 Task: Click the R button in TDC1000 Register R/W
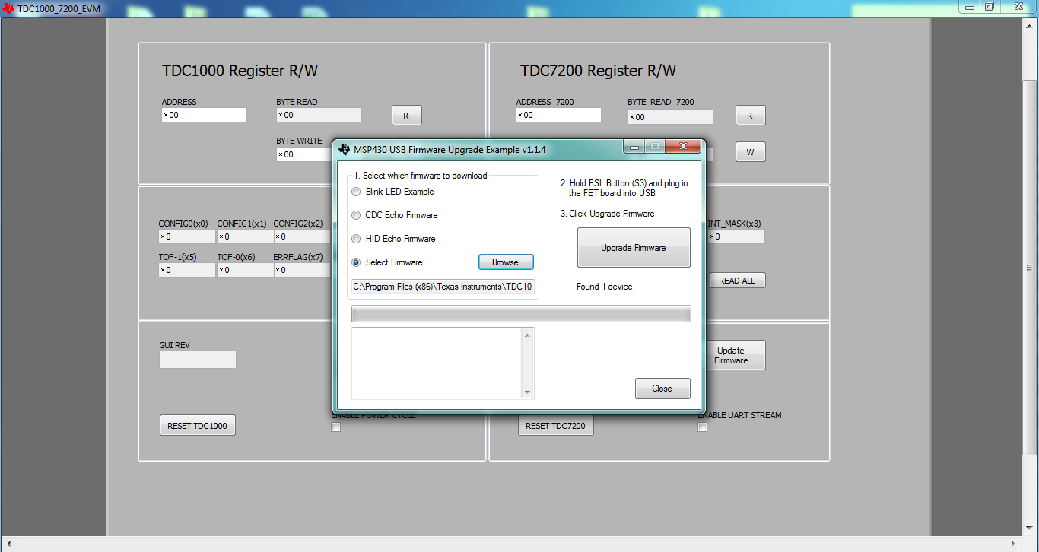point(406,116)
